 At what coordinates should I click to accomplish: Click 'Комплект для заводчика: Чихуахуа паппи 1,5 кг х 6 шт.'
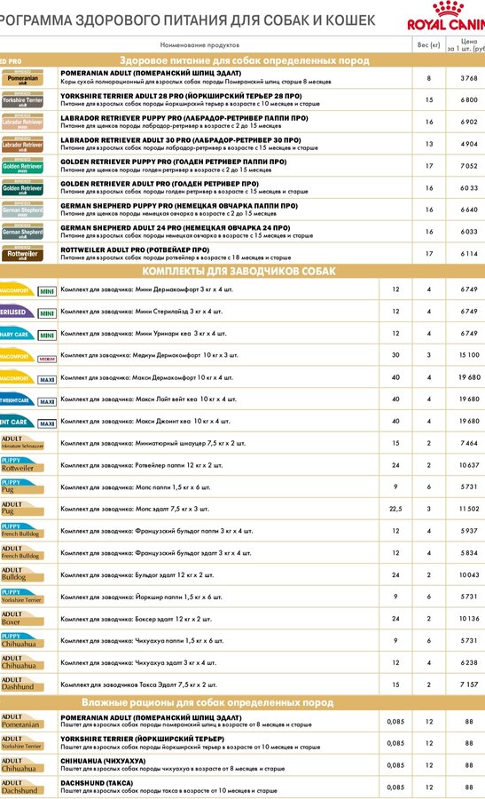142,640
